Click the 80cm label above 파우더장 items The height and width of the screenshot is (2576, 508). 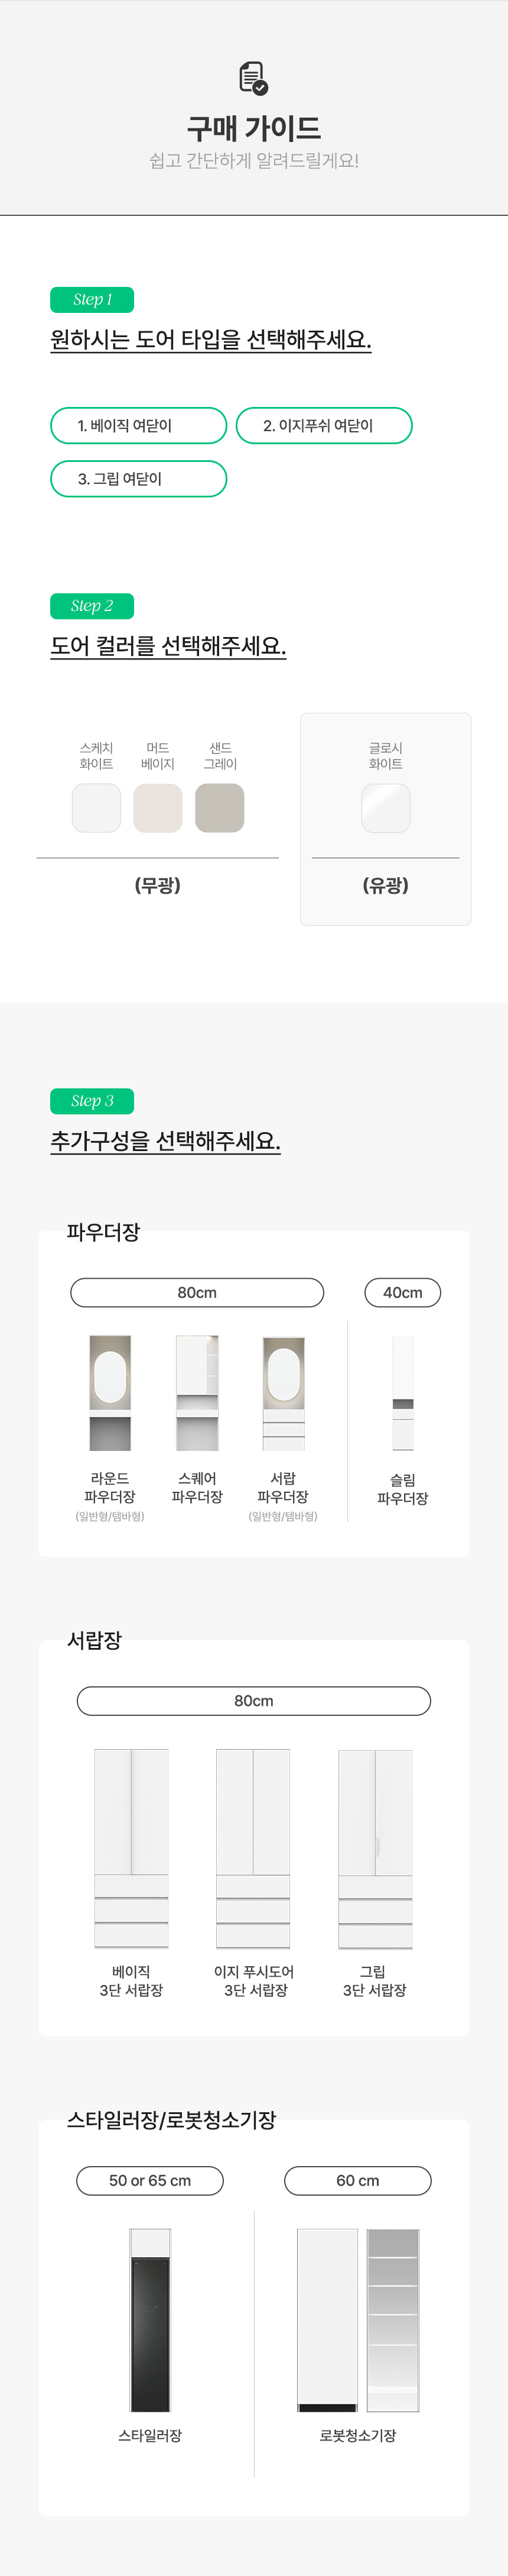[197, 1292]
